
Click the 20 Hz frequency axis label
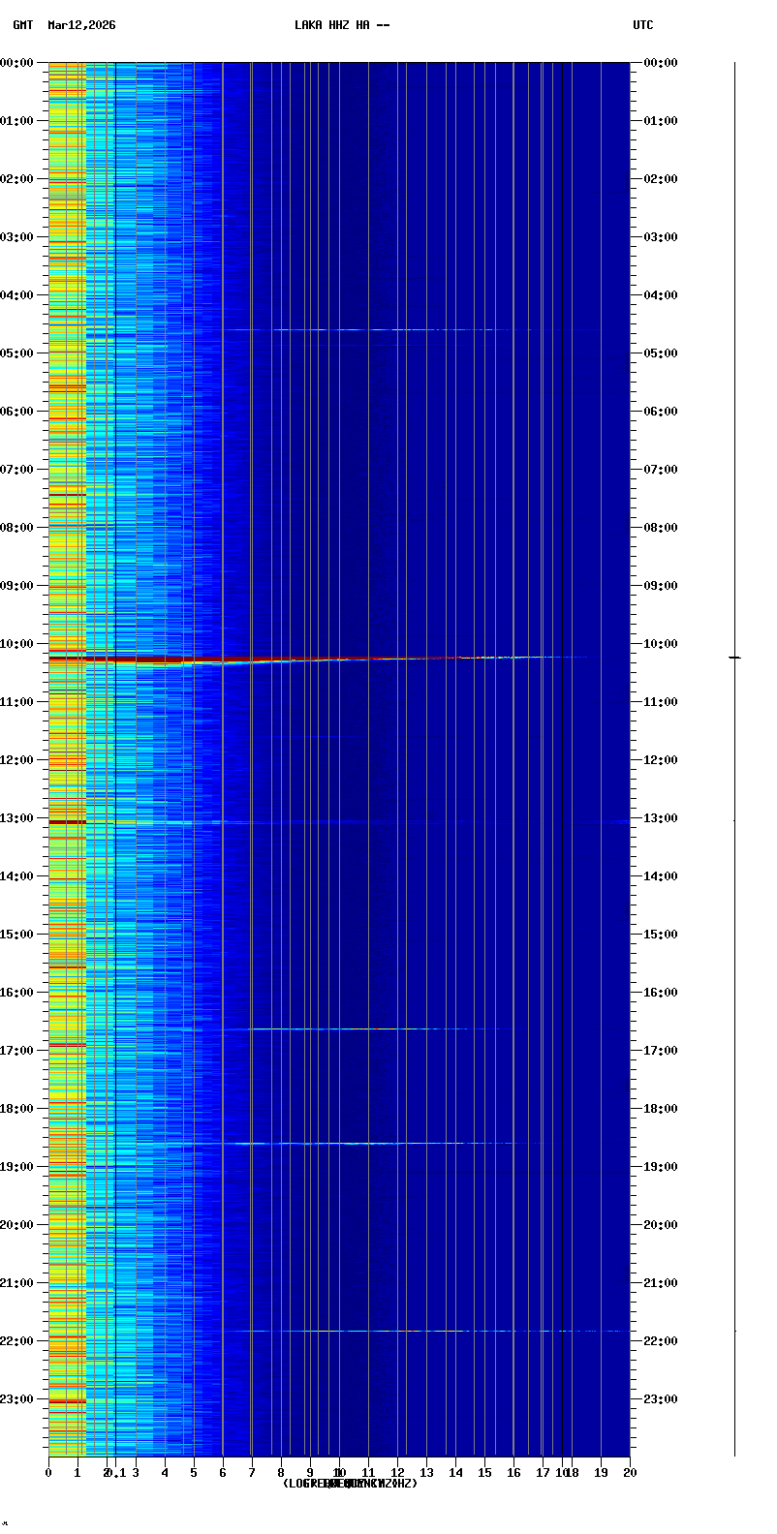click(630, 1473)
